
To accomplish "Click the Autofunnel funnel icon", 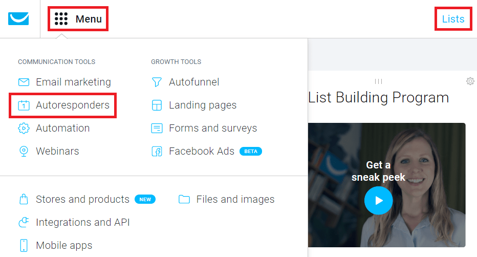I will 157,82.
